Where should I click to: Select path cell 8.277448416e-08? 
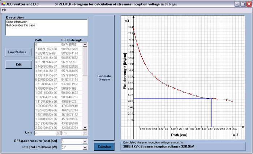tap(48, 58)
